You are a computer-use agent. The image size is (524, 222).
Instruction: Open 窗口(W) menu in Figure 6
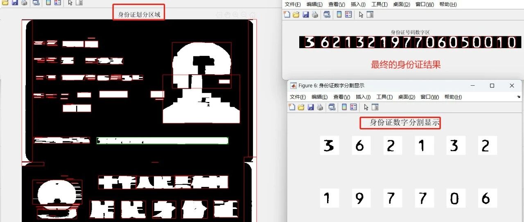tap(429, 97)
